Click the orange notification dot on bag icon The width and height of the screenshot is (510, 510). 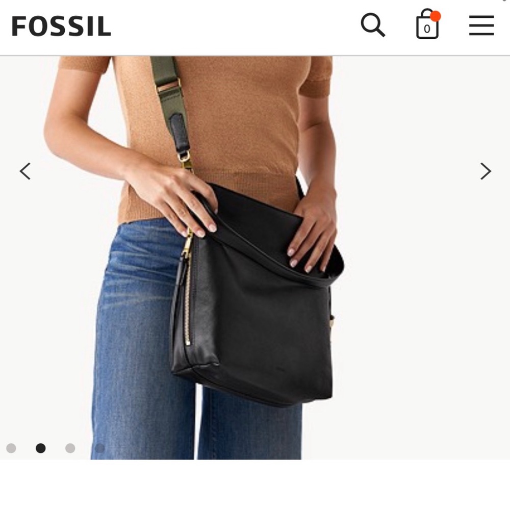435,16
